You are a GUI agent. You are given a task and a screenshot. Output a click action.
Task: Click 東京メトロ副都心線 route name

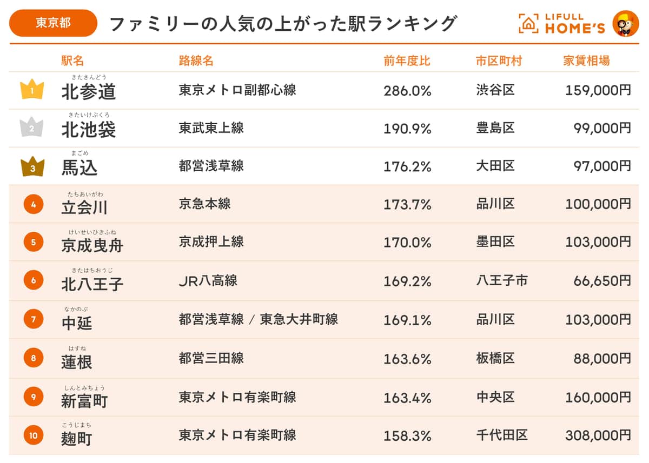(x=237, y=90)
